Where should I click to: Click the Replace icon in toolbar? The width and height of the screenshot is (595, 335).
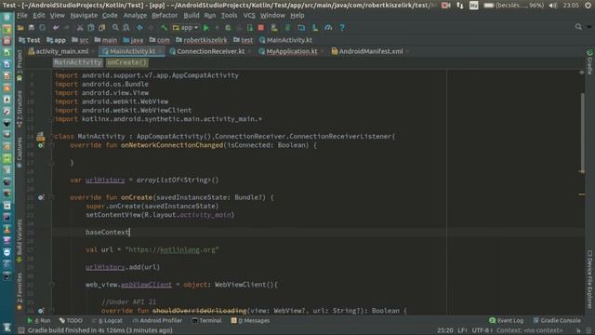point(126,27)
